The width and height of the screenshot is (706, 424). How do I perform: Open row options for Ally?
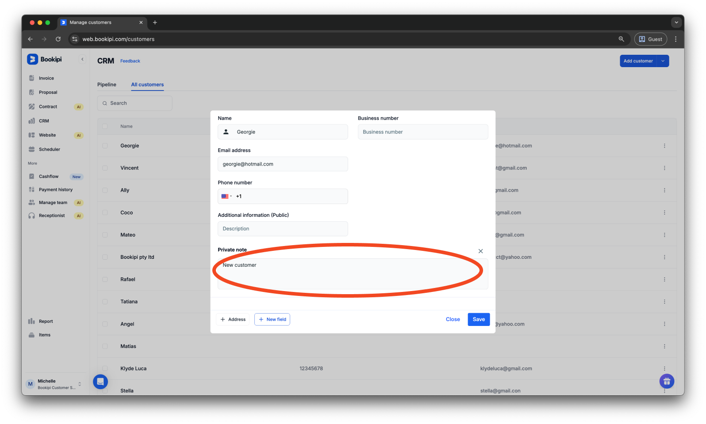664,190
